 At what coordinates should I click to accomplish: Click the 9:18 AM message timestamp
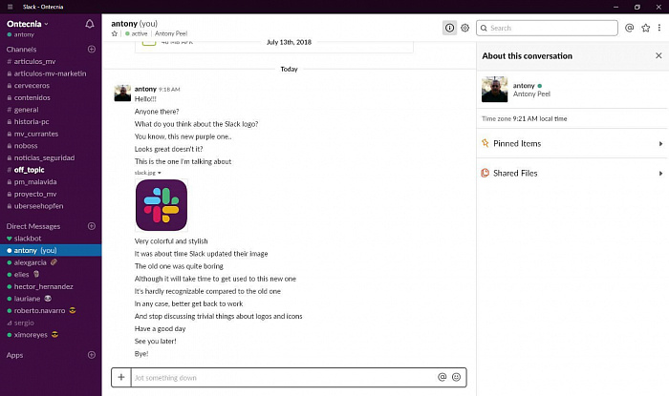(x=169, y=90)
